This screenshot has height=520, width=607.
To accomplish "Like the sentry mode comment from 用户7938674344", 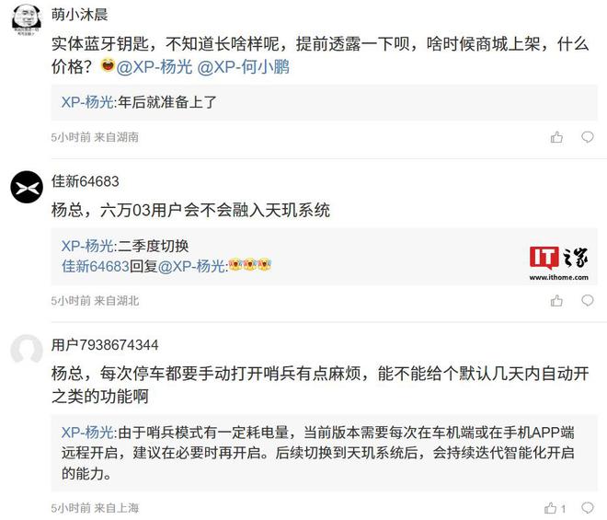I will pos(551,508).
